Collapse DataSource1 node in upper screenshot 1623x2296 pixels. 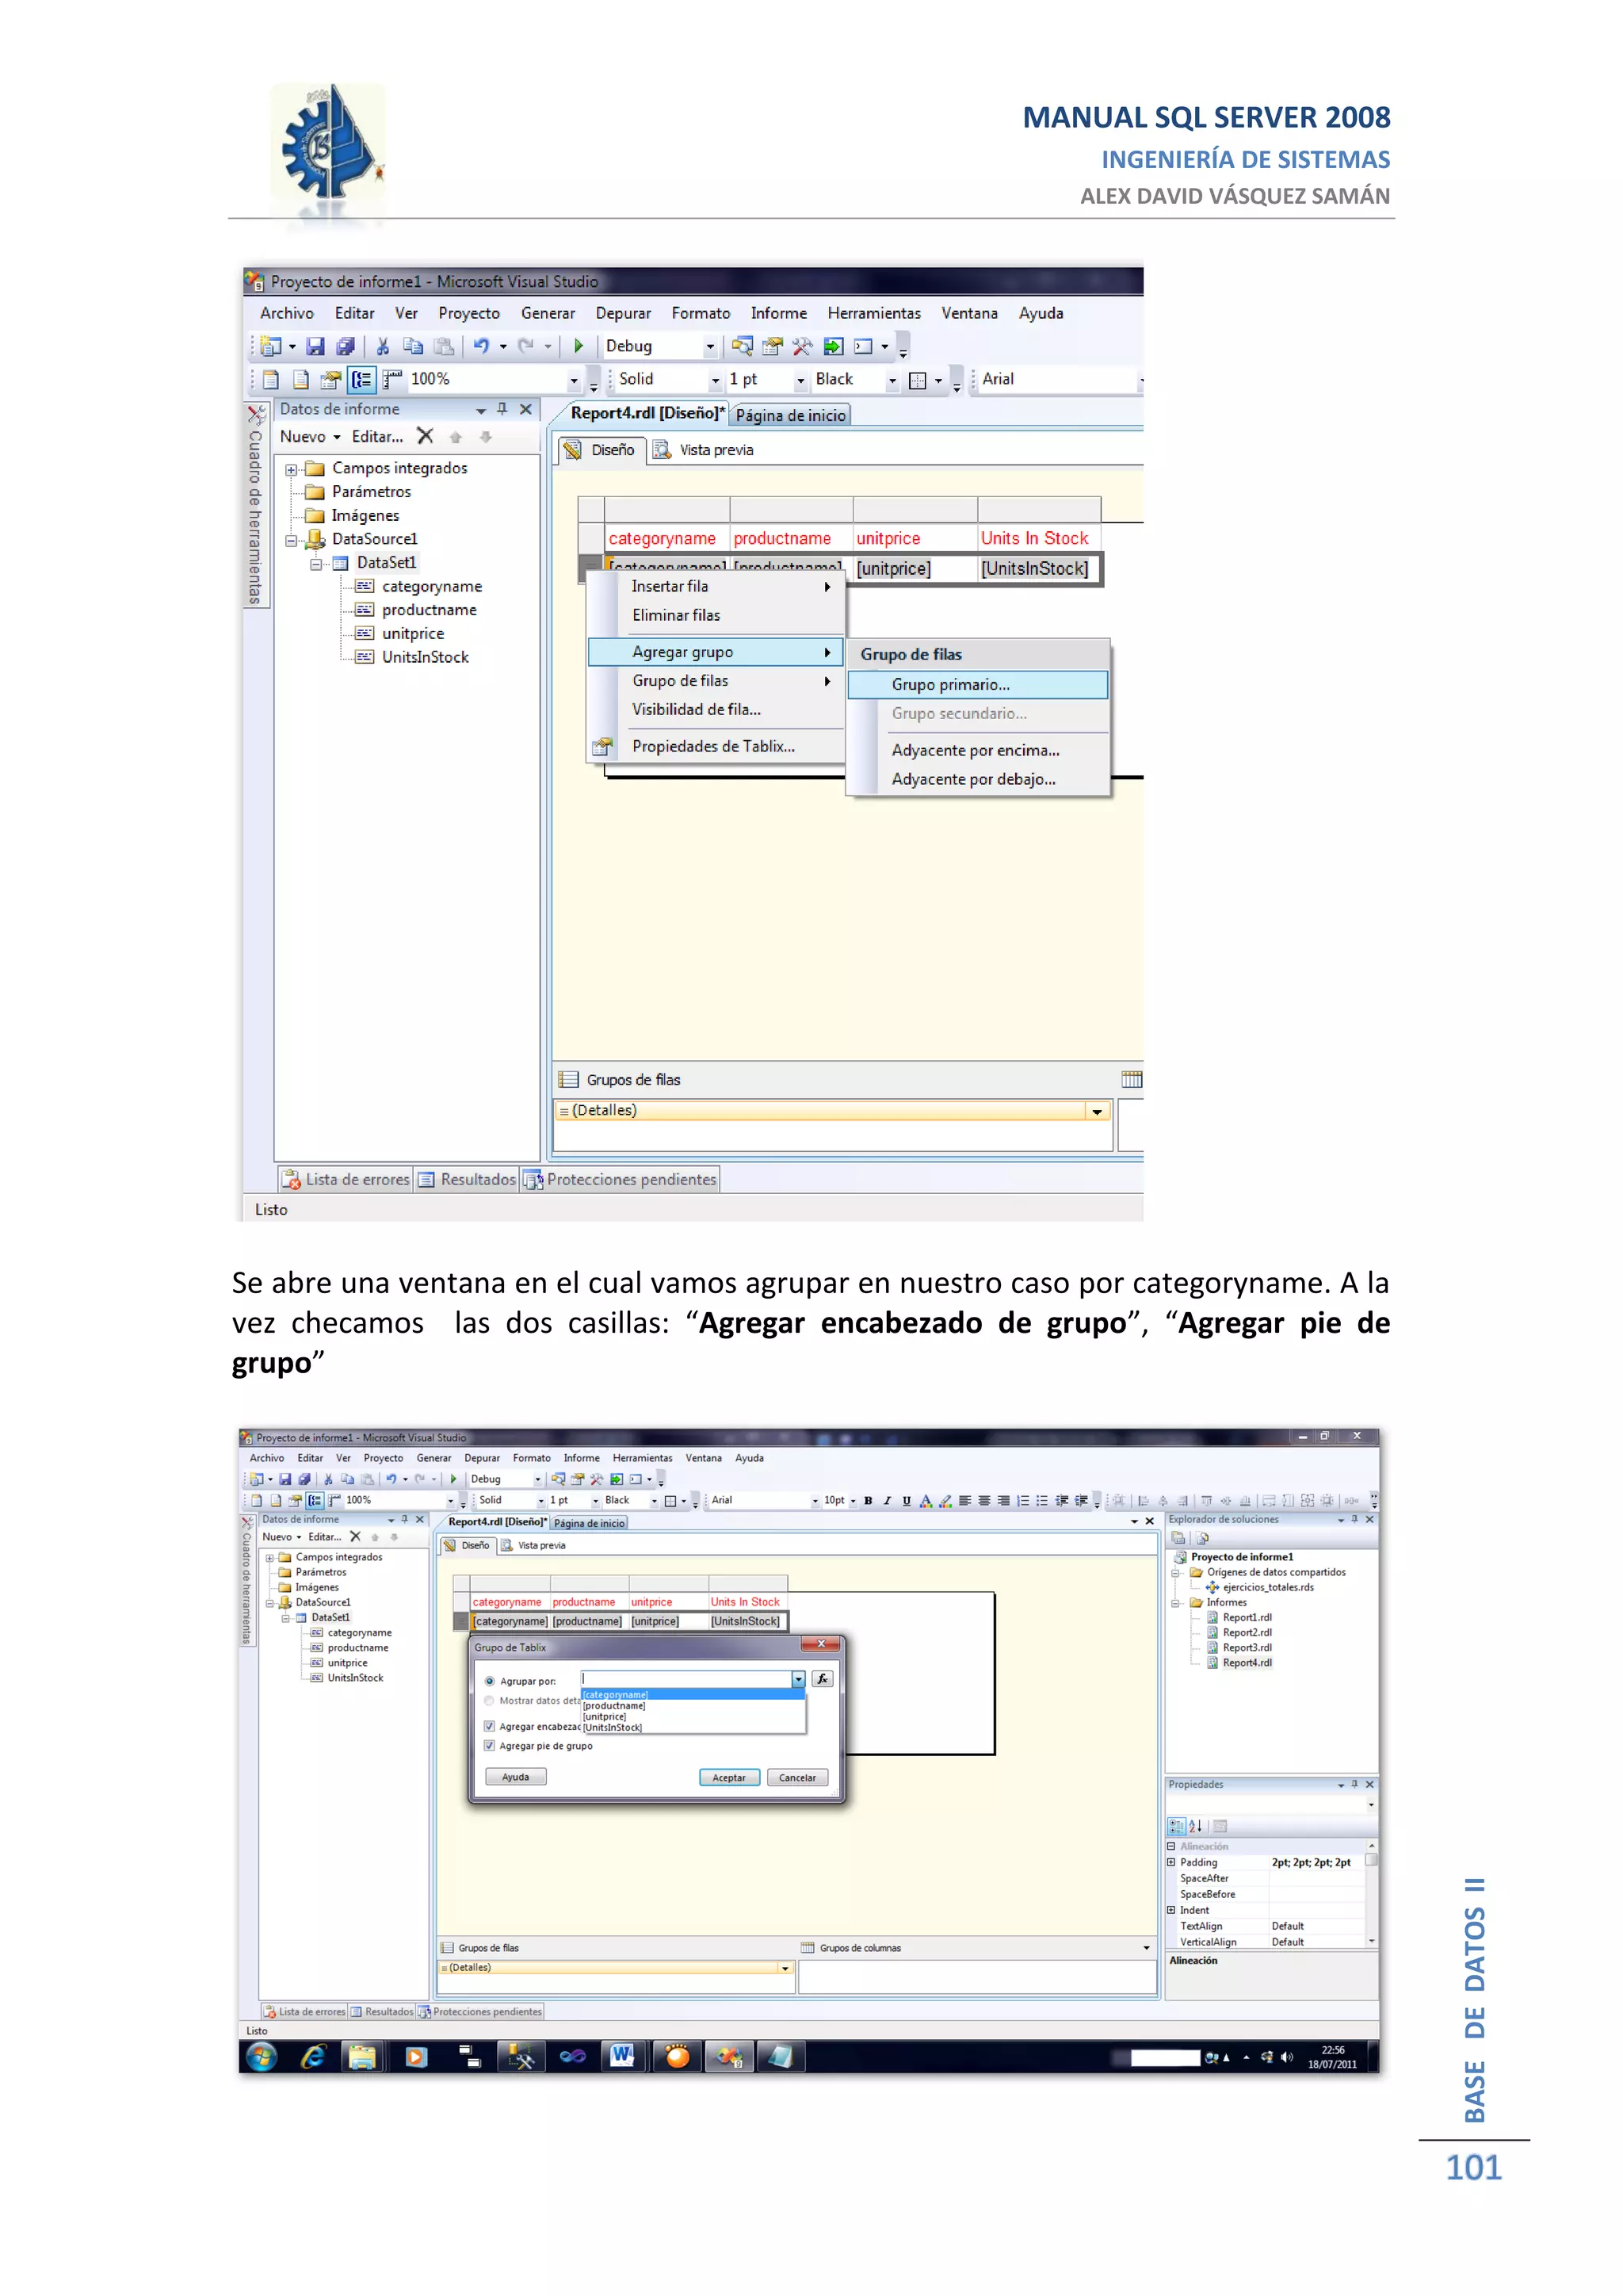291,540
